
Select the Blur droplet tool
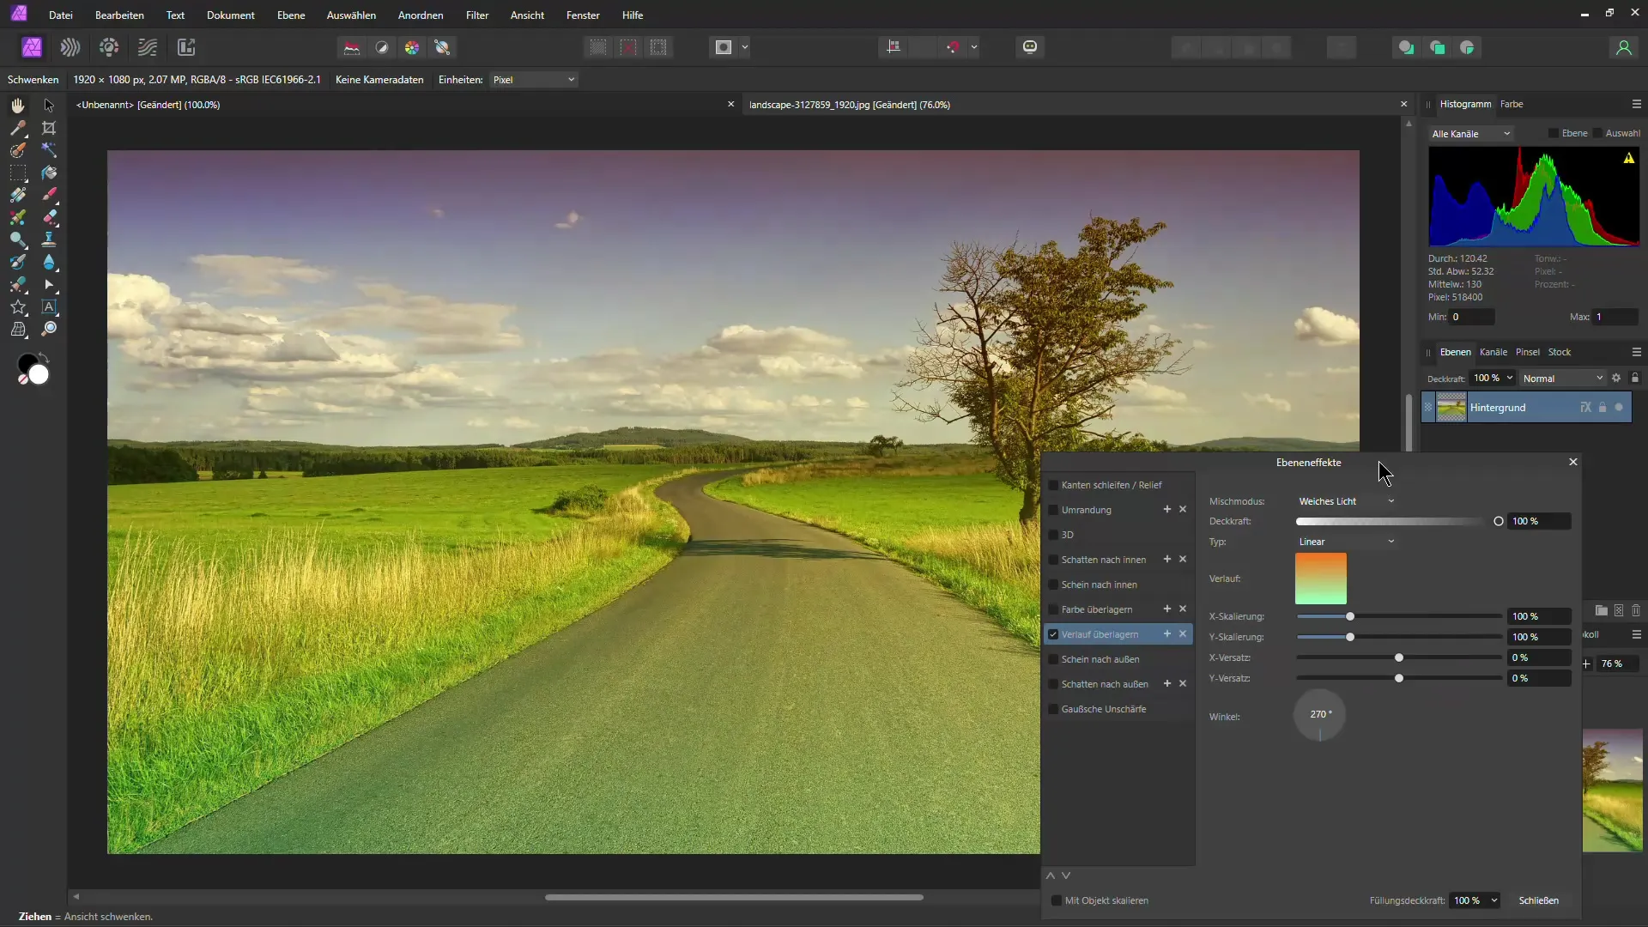point(49,262)
